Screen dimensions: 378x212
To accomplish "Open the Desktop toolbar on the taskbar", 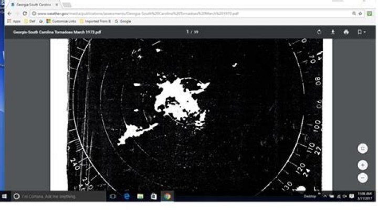I will (310, 196).
